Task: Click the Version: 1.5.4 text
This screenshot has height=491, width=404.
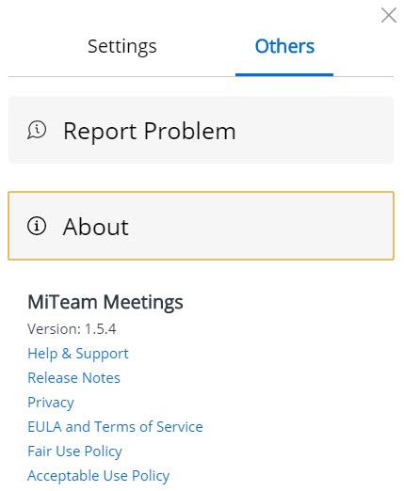Action: click(x=72, y=329)
